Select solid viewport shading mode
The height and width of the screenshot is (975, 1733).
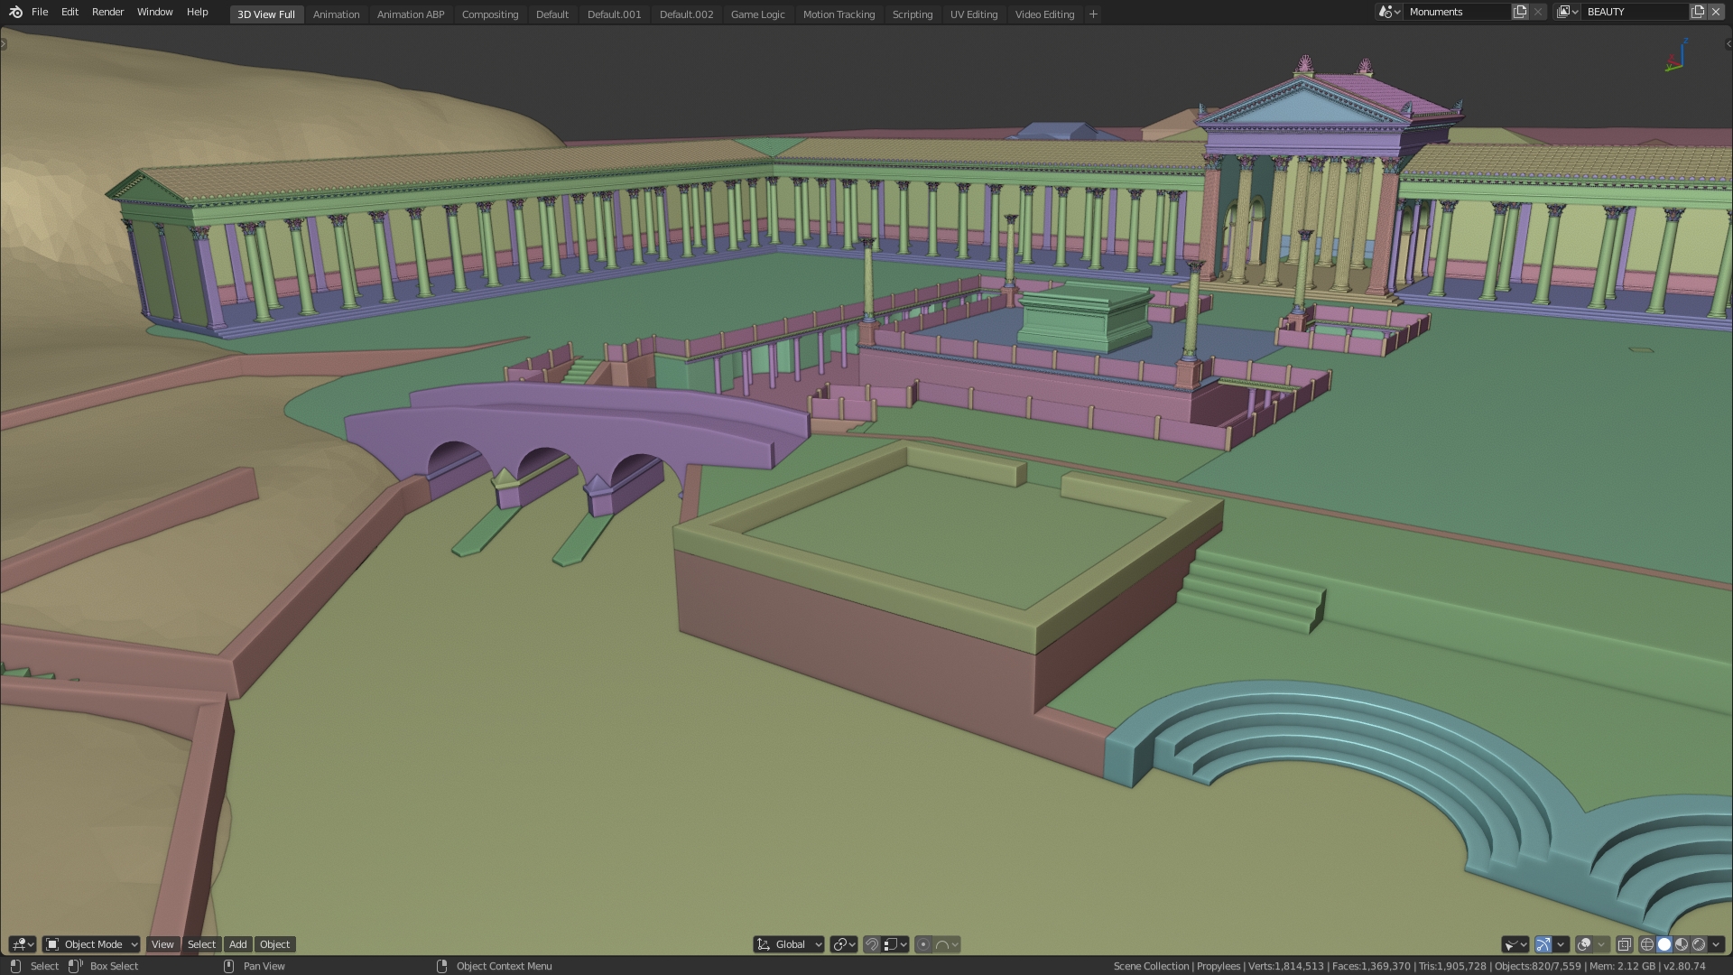point(1664,944)
